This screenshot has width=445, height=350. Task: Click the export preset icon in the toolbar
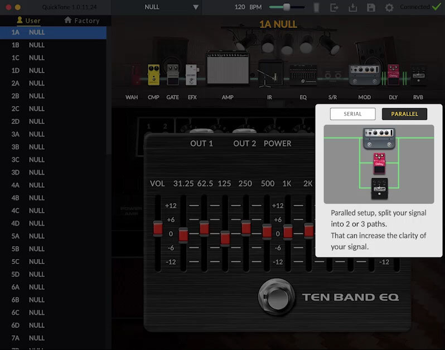(x=335, y=7)
